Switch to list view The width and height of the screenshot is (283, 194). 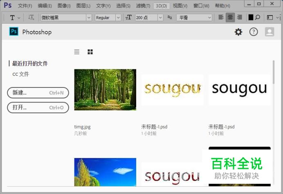[x=77, y=52]
